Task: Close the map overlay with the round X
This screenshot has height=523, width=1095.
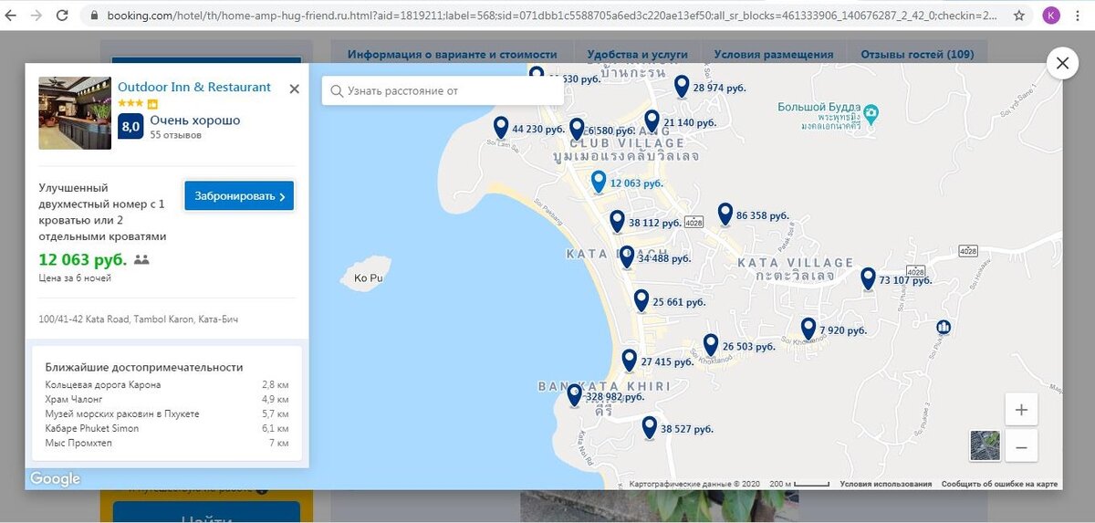Action: pyautogui.click(x=1062, y=63)
